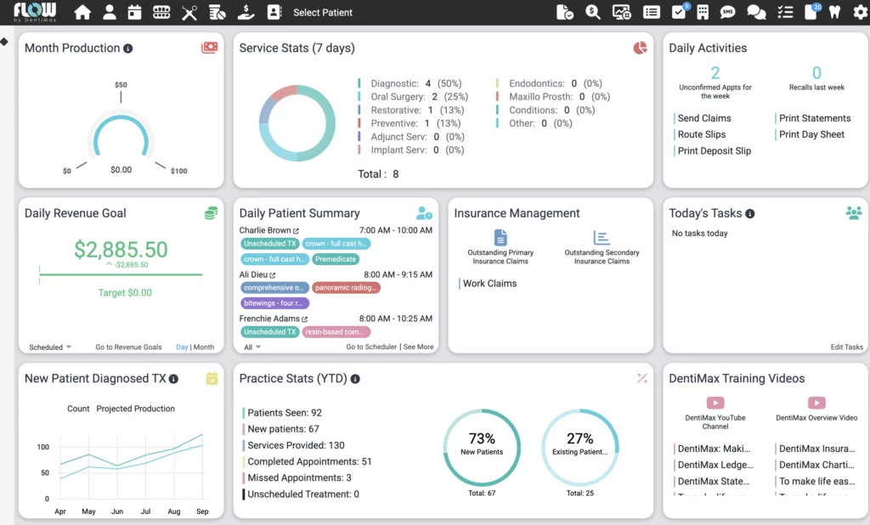The height and width of the screenshot is (525, 870).
Task: Open the Home dashboard icon
Action: click(82, 13)
